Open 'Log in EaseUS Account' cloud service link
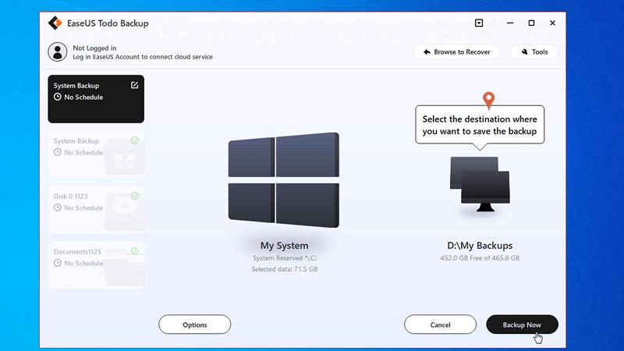 143,57
